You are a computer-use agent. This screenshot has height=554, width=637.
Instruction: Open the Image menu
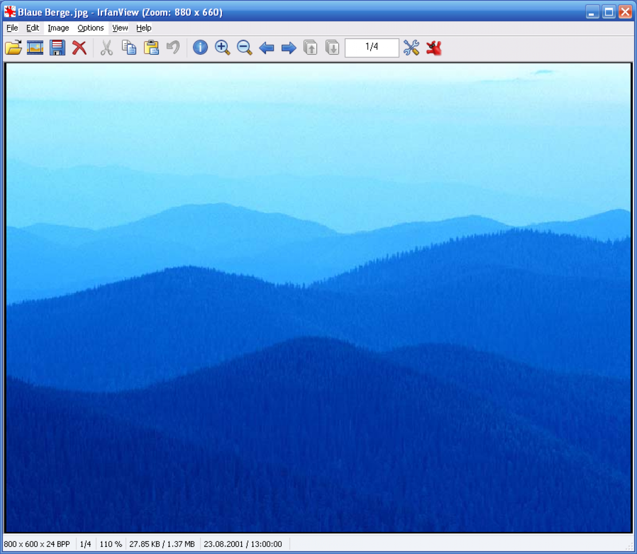[x=58, y=28]
